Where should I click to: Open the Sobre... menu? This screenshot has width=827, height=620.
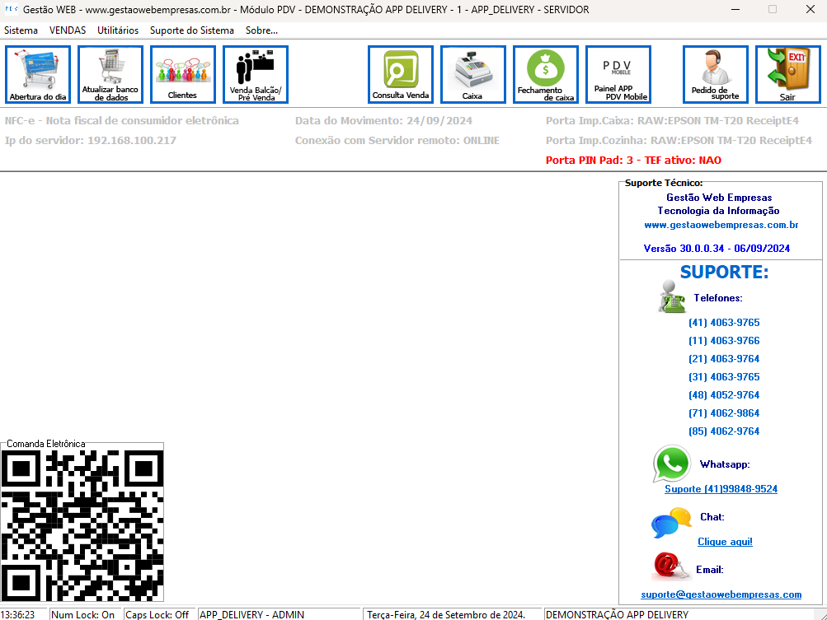pos(261,30)
